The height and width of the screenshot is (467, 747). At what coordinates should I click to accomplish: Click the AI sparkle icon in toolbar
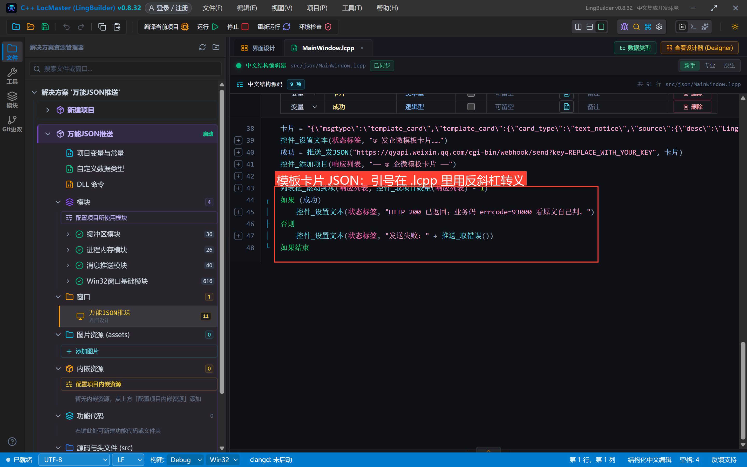(x=705, y=27)
